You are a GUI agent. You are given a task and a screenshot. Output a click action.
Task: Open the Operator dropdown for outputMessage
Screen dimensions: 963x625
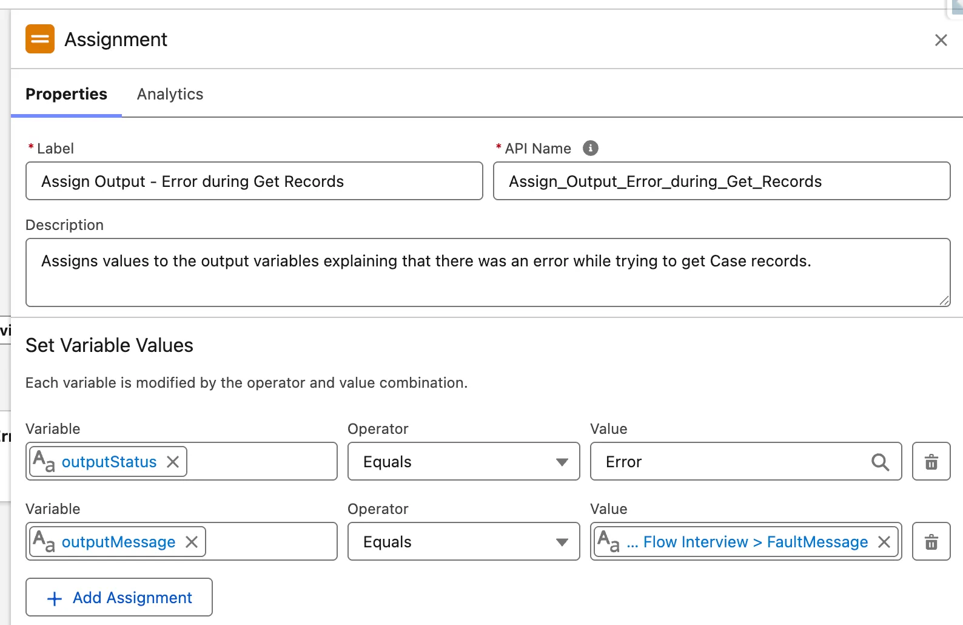(x=463, y=542)
